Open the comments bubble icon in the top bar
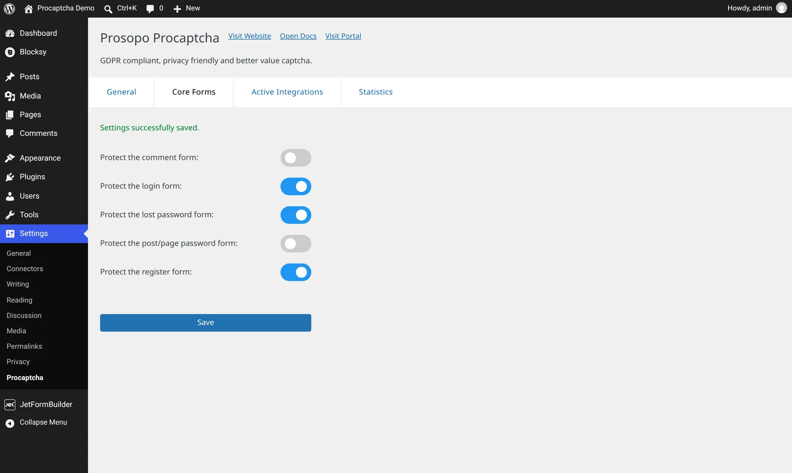This screenshot has width=792, height=473. [x=150, y=9]
